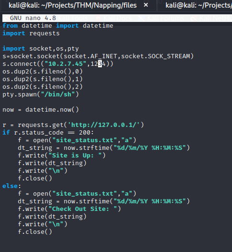Image resolution: width=232 pixels, height=252 pixels.
Task: Click the "Check Out Site: " string
Action: coord(83,209)
